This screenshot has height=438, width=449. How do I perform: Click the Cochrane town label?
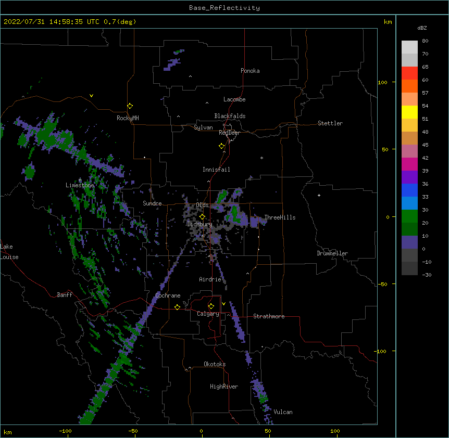(168, 295)
